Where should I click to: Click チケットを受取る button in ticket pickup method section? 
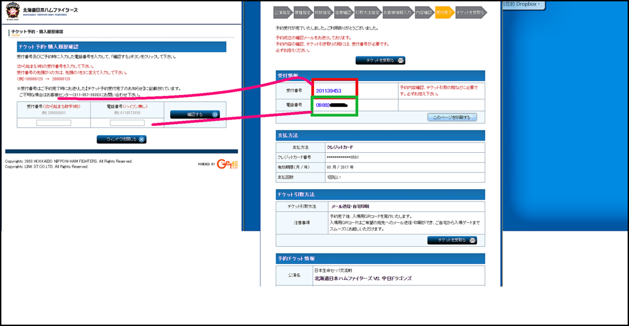click(x=452, y=240)
